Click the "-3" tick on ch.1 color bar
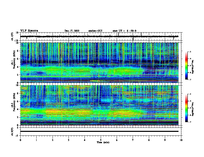The image size is (204, 157). pyautogui.click(x=190, y=52)
